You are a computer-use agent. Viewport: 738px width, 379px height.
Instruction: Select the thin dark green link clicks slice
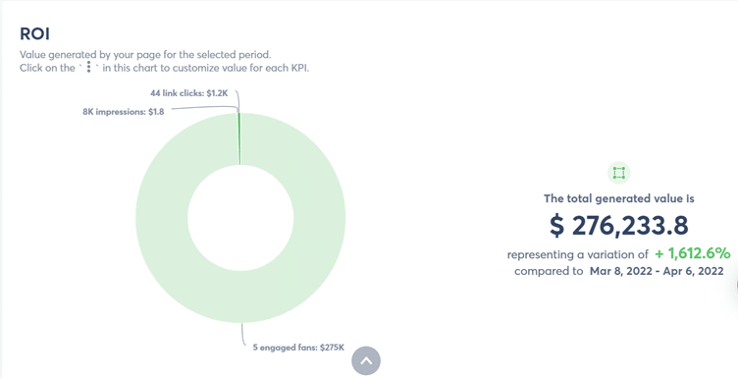[239, 138]
